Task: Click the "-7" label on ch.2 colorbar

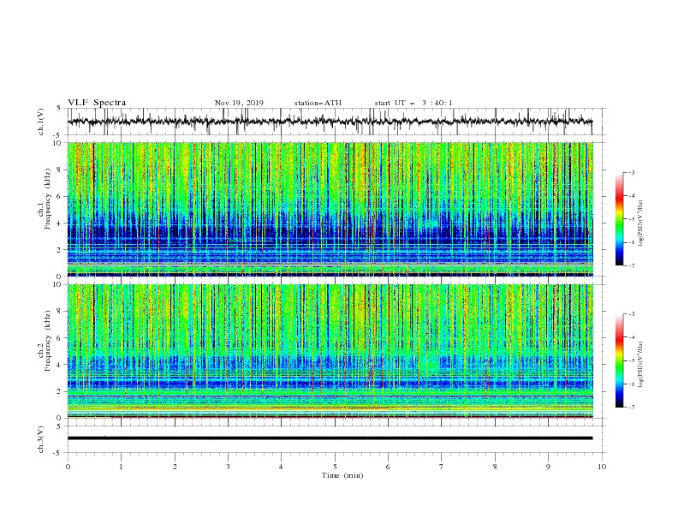Action: click(x=631, y=407)
